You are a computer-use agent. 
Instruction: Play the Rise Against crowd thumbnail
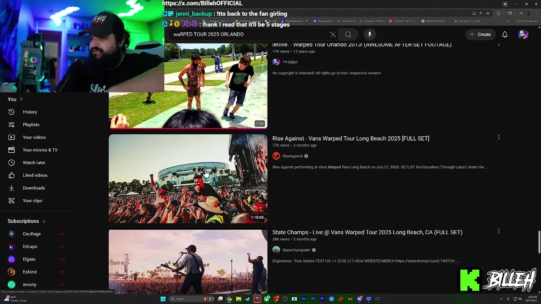tap(188, 179)
